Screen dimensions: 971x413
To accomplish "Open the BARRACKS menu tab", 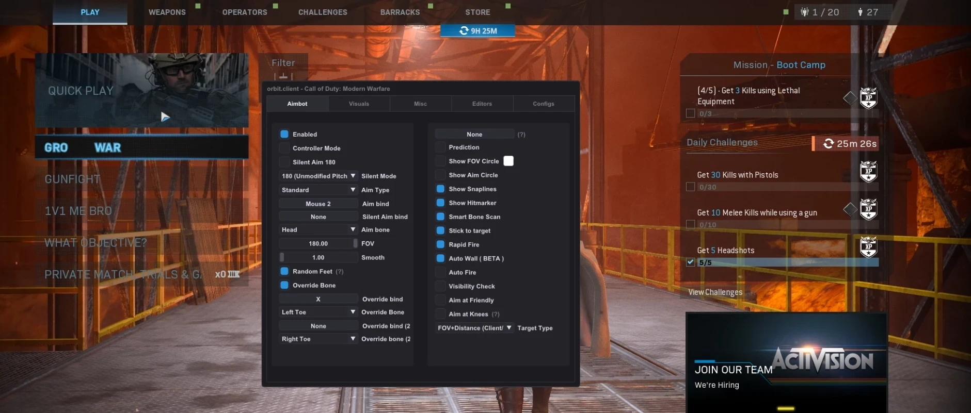I will [400, 12].
